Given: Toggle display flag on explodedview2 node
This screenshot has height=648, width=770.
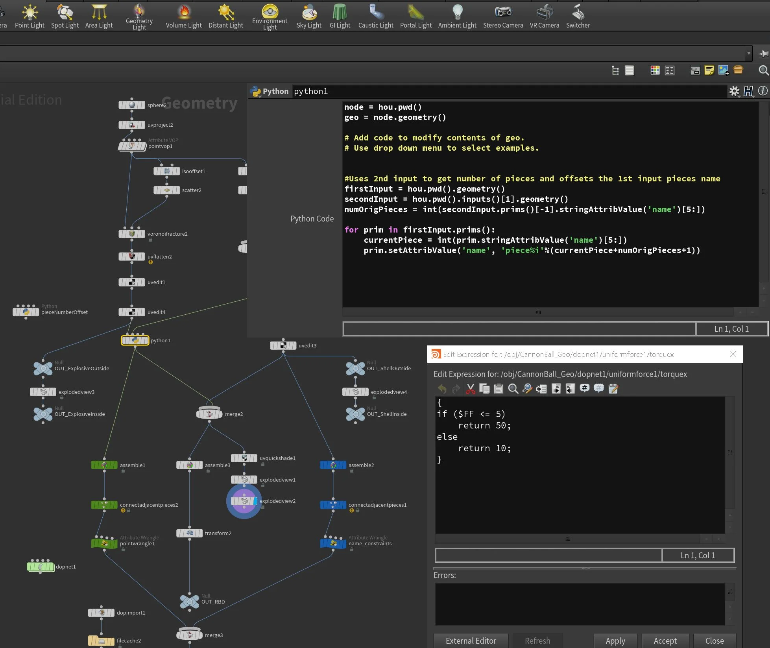Looking at the screenshot, I should click(255, 501).
